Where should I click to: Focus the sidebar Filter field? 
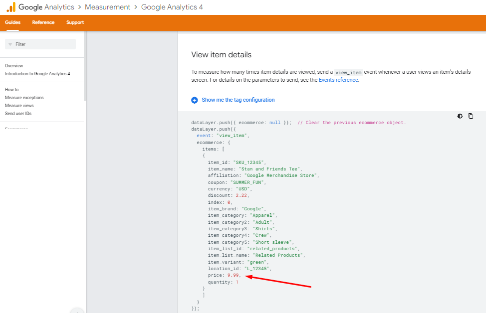click(x=40, y=44)
